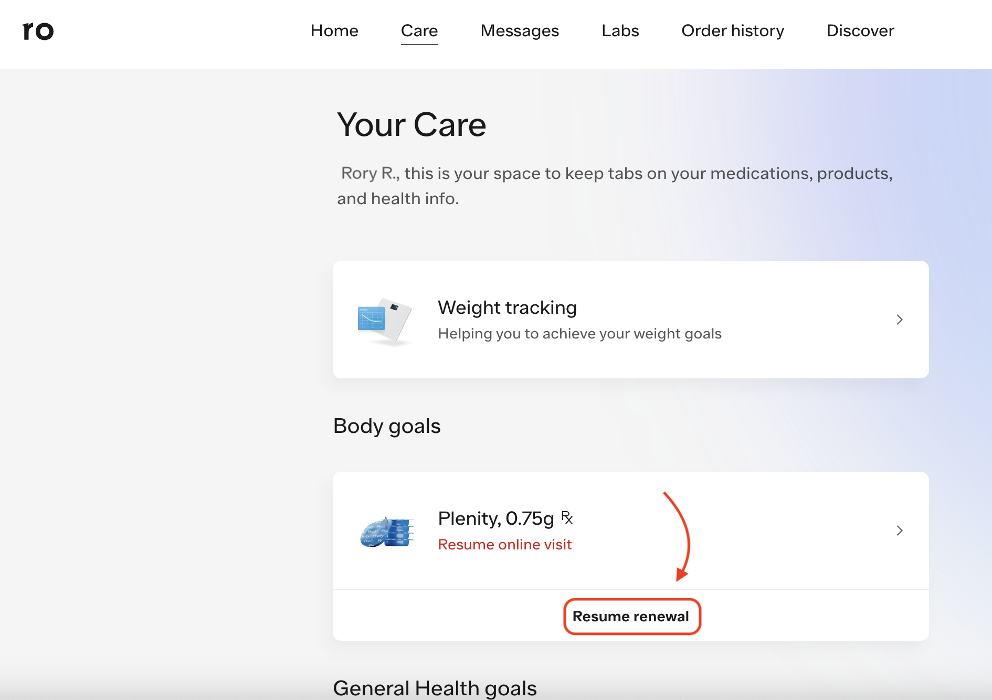The width and height of the screenshot is (992, 700).
Task: Open the Labs page
Action: tap(620, 31)
